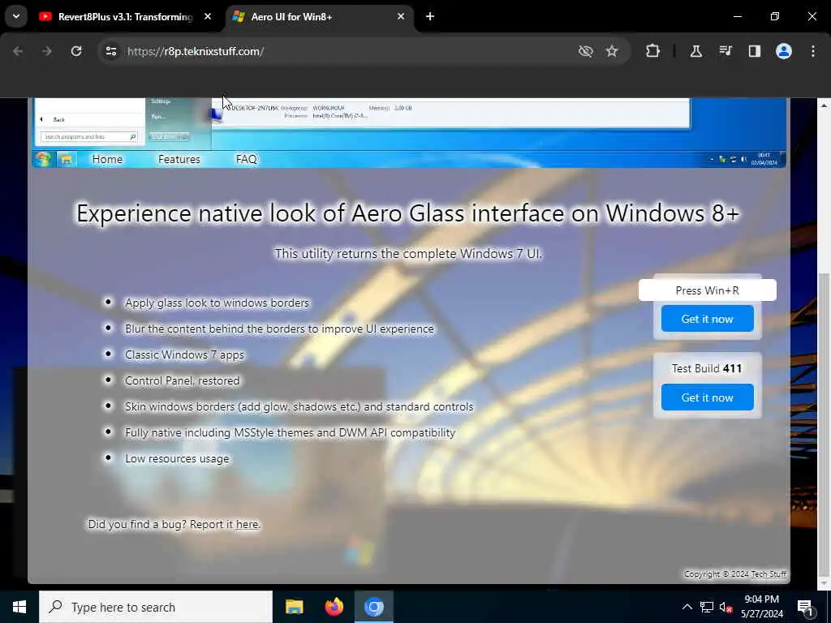Close the Revert8Plus v3.1 tab
This screenshot has height=623, width=831.
click(x=208, y=16)
